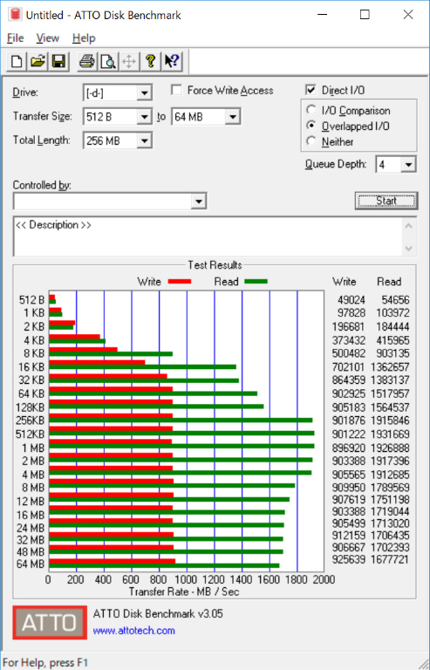Open the Queue Depth dropdown
The width and height of the screenshot is (430, 670).
[x=408, y=165]
